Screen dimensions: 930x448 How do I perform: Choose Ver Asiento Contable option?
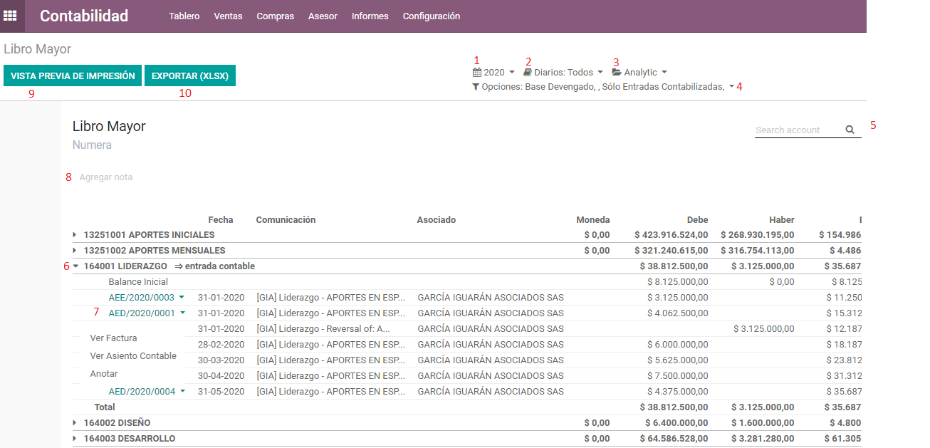coord(133,355)
